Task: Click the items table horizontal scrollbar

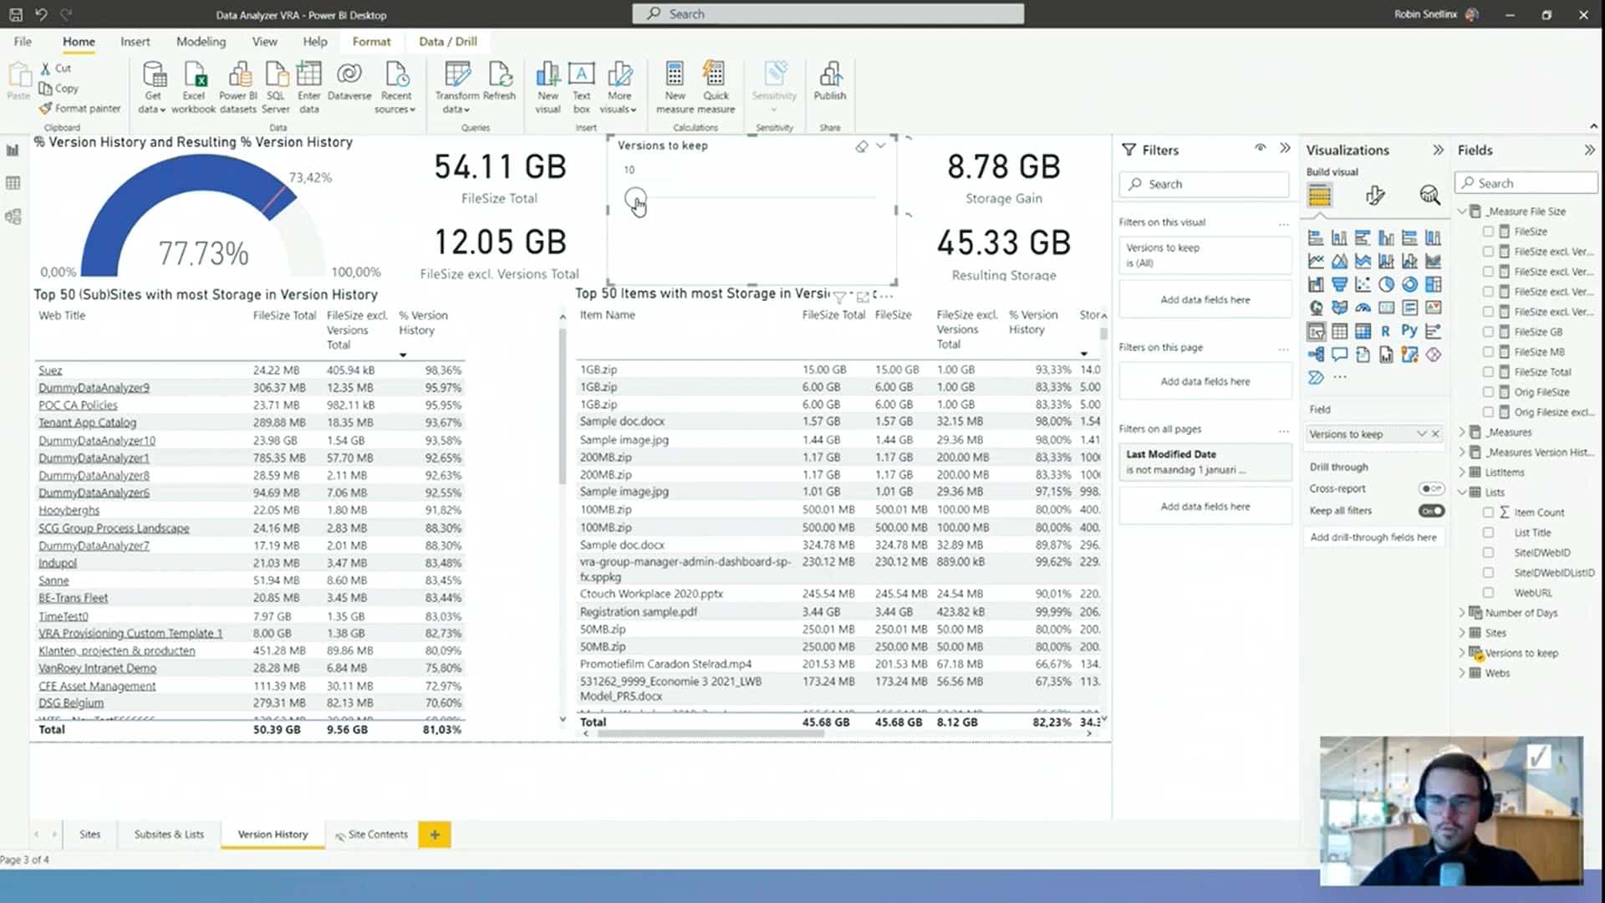Action: (711, 734)
